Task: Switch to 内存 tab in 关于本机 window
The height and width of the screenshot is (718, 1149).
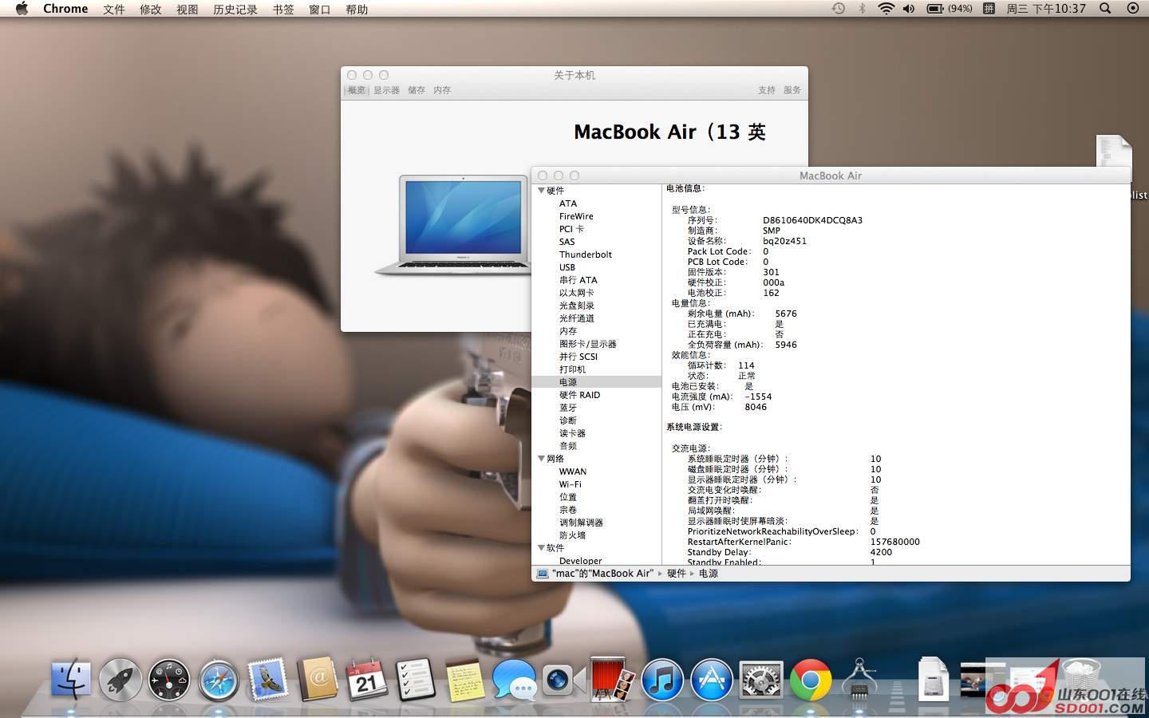Action: (442, 90)
